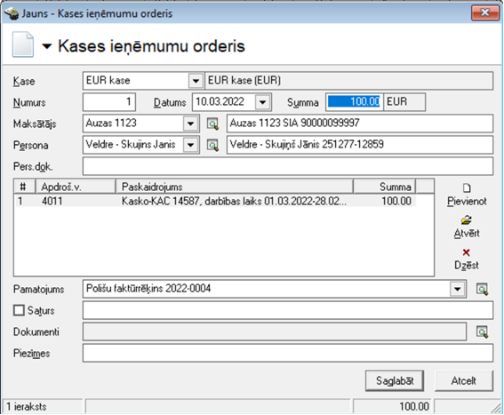Click the Atvērt open folder icon

tap(467, 220)
